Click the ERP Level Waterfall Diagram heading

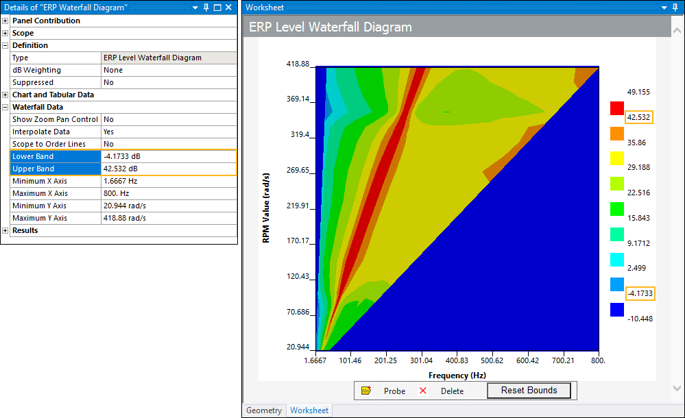pos(331,27)
